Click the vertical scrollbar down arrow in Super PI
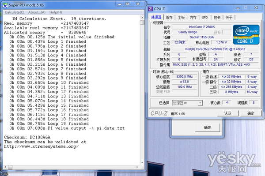265x176 pixels. [142, 162]
